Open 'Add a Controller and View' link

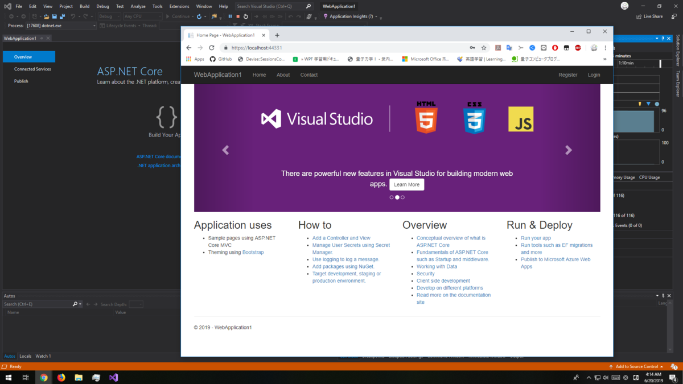tap(341, 238)
